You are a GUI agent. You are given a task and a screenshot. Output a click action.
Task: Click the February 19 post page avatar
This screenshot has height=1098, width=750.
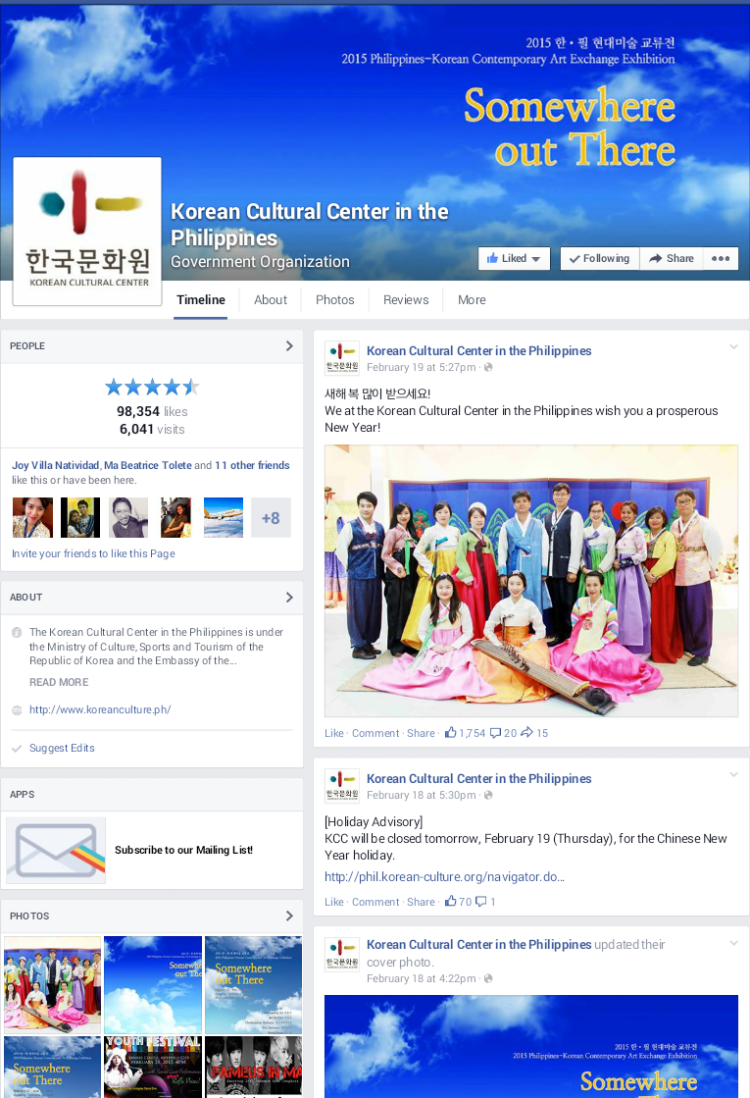[342, 357]
